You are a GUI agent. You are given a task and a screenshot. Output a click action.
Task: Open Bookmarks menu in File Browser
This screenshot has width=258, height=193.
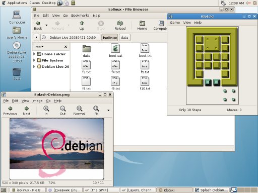(x=80, y=16)
